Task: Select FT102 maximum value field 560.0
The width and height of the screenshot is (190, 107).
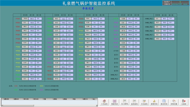Action: click(95, 31)
